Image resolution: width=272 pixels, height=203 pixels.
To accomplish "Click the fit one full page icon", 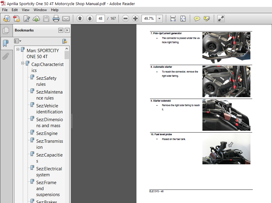I will point(183,19).
